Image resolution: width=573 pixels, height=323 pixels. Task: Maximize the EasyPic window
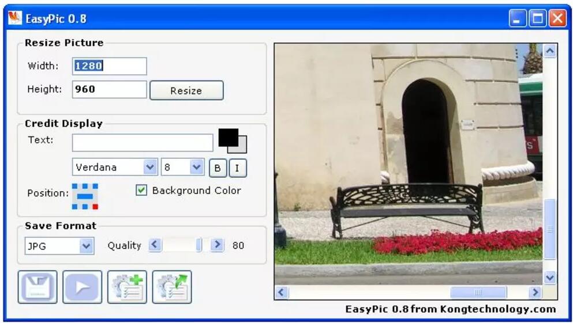click(538, 18)
